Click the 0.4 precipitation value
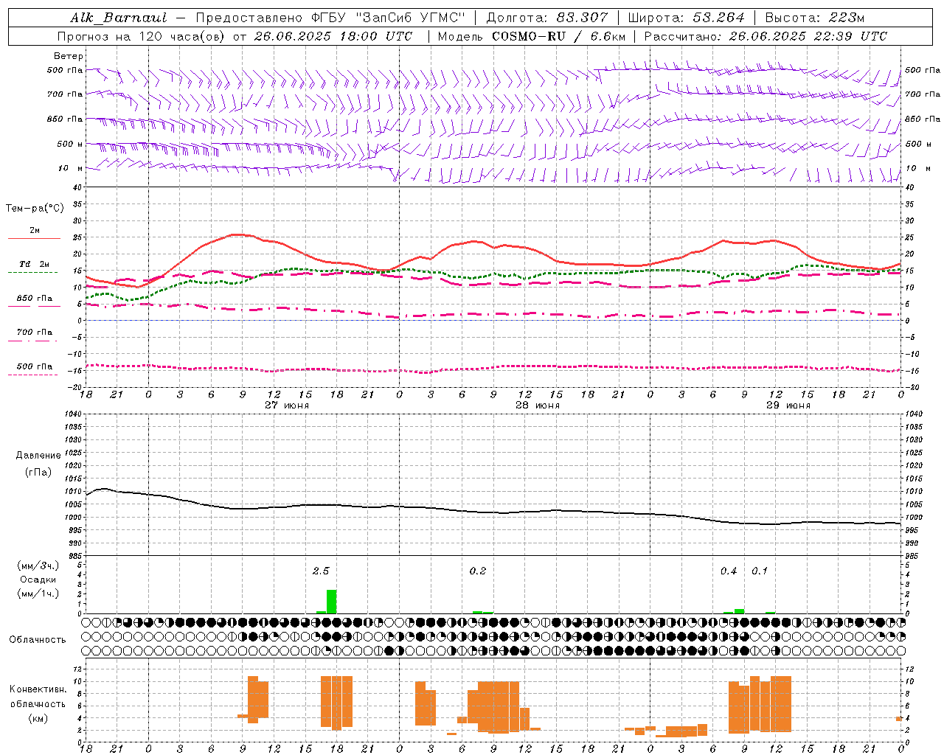Image resolution: width=944 pixels, height=755 pixels. tap(729, 571)
